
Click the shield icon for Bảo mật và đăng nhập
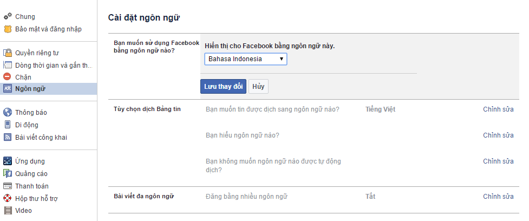coord(8,29)
